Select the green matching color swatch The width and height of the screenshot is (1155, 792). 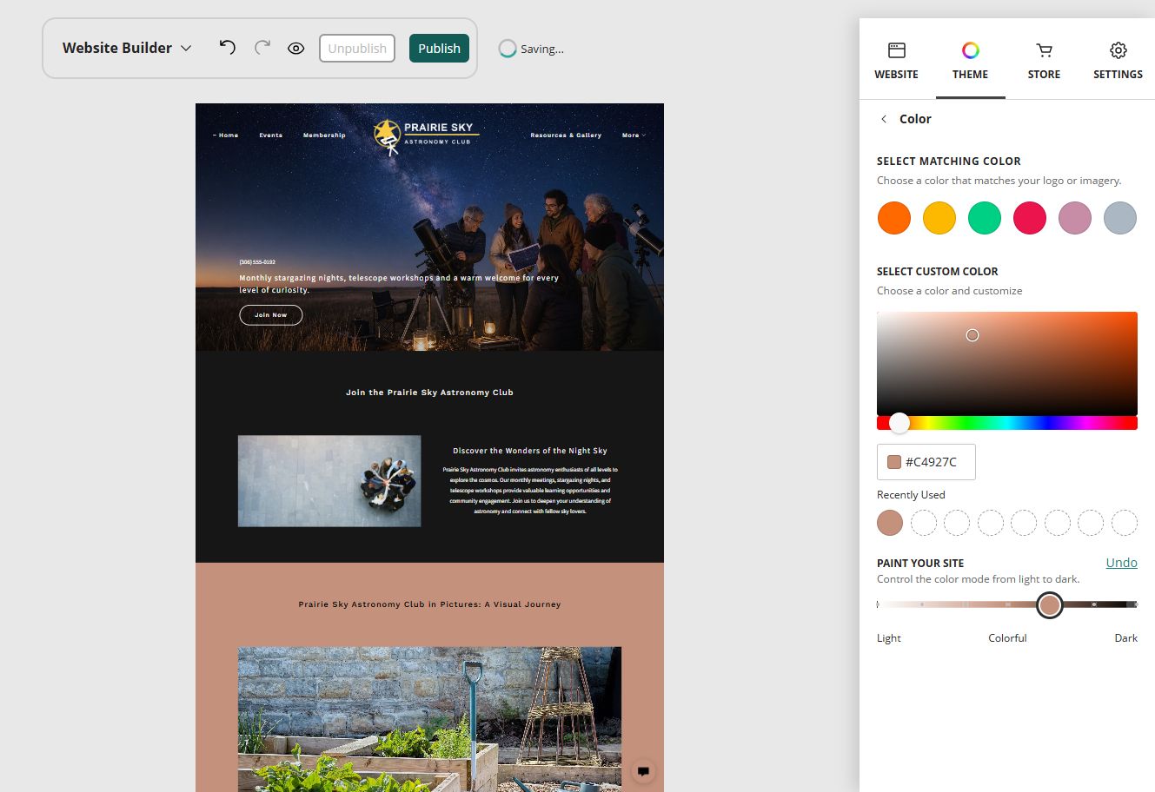pyautogui.click(x=984, y=218)
